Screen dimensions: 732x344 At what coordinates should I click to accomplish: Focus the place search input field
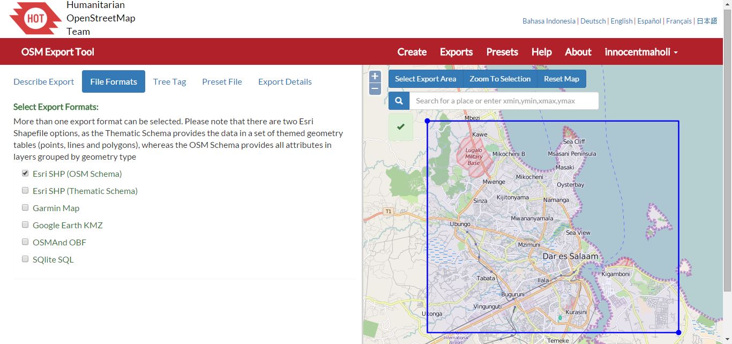(x=504, y=101)
